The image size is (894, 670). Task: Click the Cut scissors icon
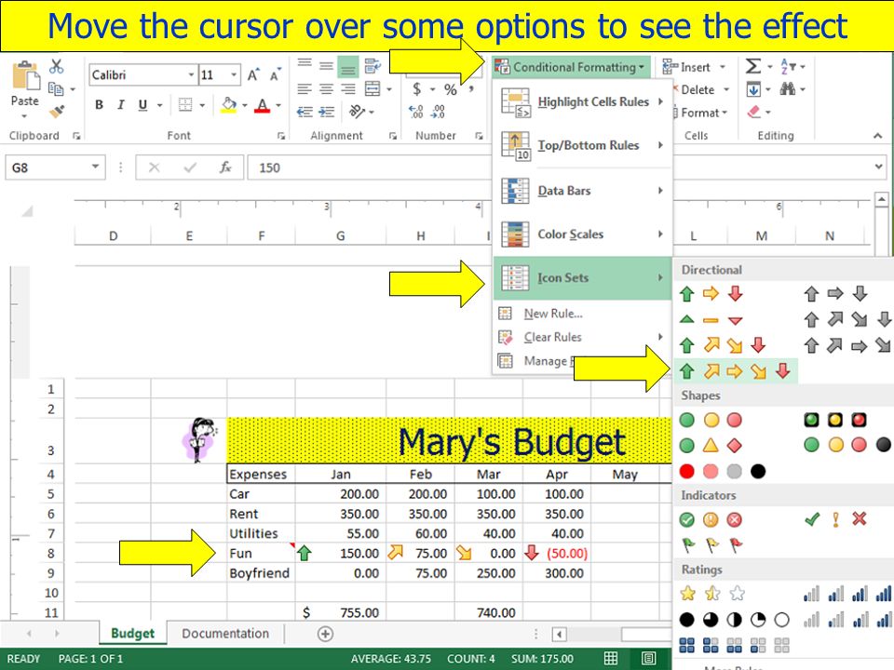[56, 67]
